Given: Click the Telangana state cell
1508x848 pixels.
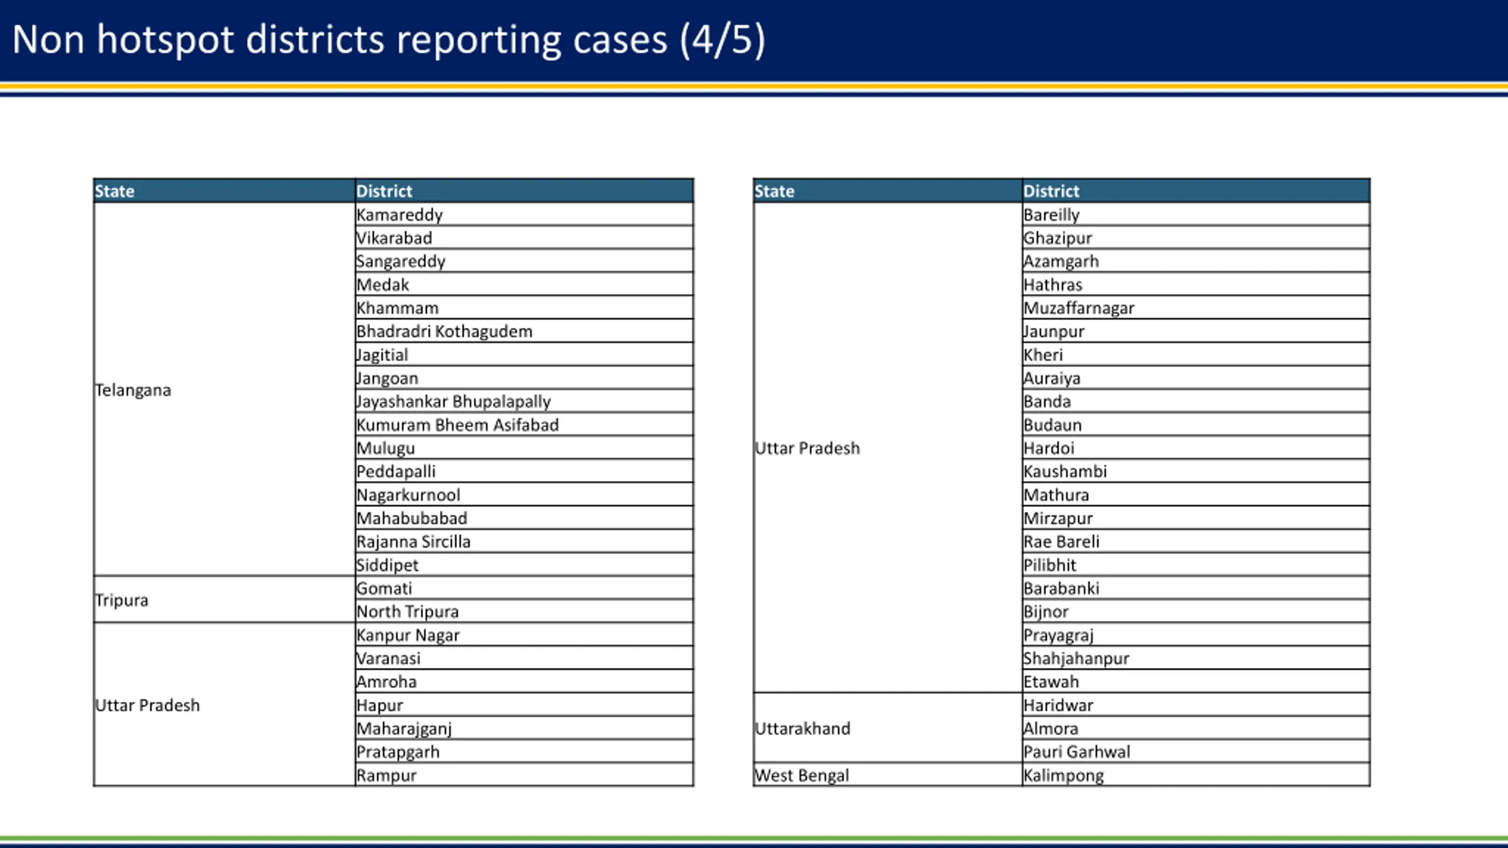Looking at the screenshot, I should click(224, 390).
